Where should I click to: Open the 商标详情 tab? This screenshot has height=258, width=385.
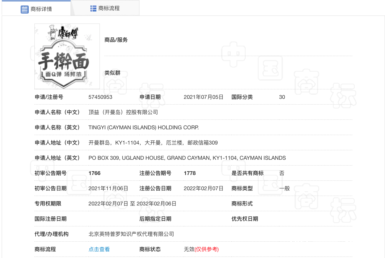click(36, 9)
